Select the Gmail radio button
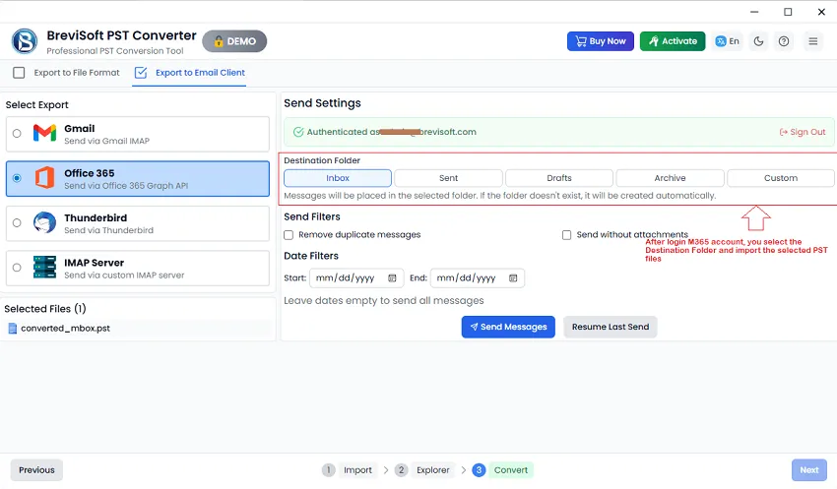Image resolution: width=837 pixels, height=489 pixels. [x=17, y=133]
